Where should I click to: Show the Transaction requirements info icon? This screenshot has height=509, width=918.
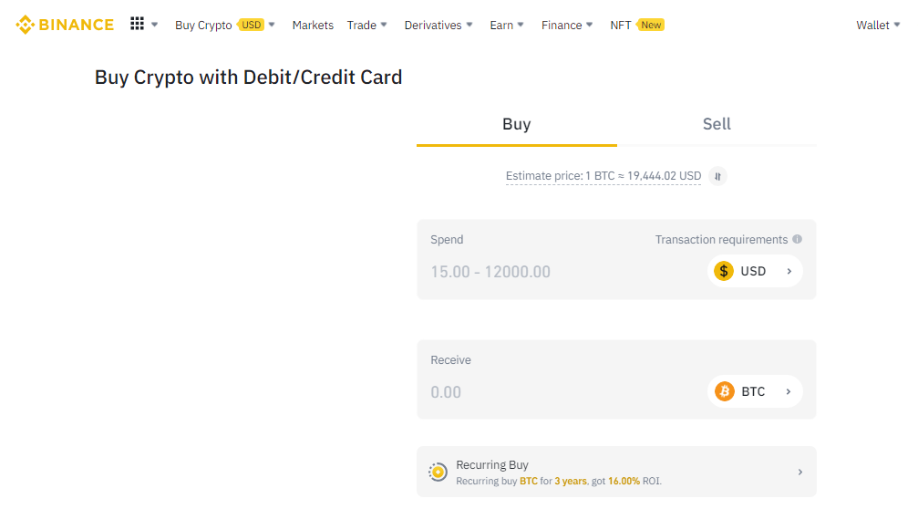(x=797, y=239)
